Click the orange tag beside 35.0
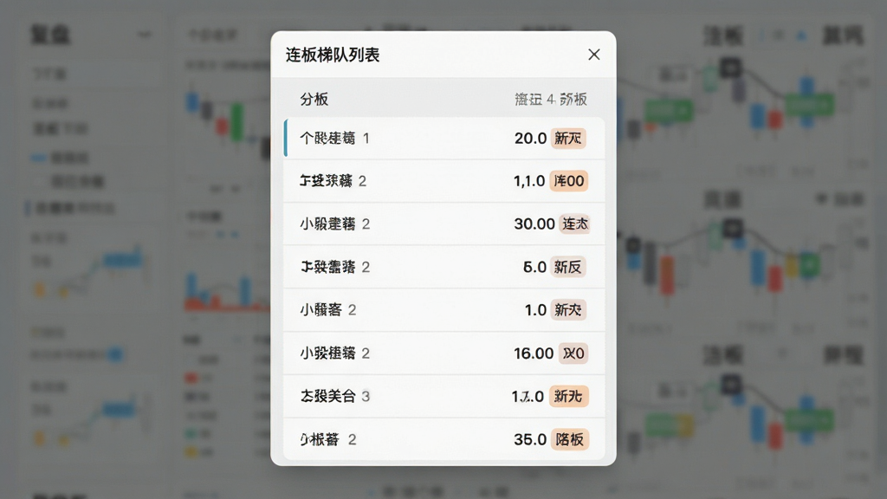Screen dimensions: 887x499 [x=569, y=439]
